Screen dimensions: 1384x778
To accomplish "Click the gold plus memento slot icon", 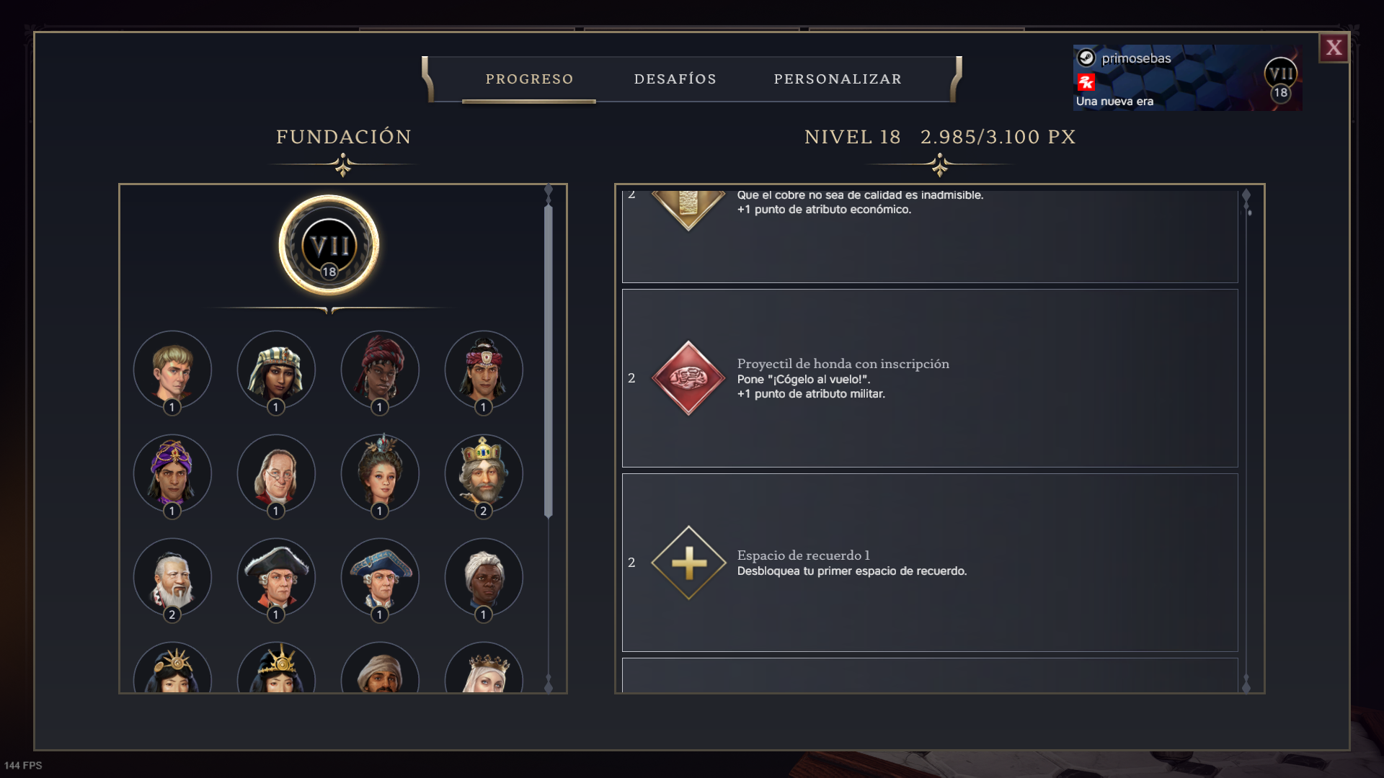I will 688,563.
